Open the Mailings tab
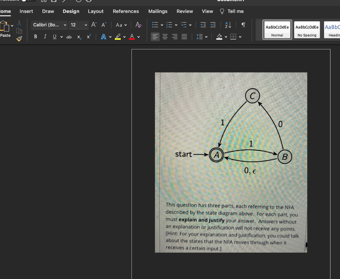340x279 pixels. 158,11
